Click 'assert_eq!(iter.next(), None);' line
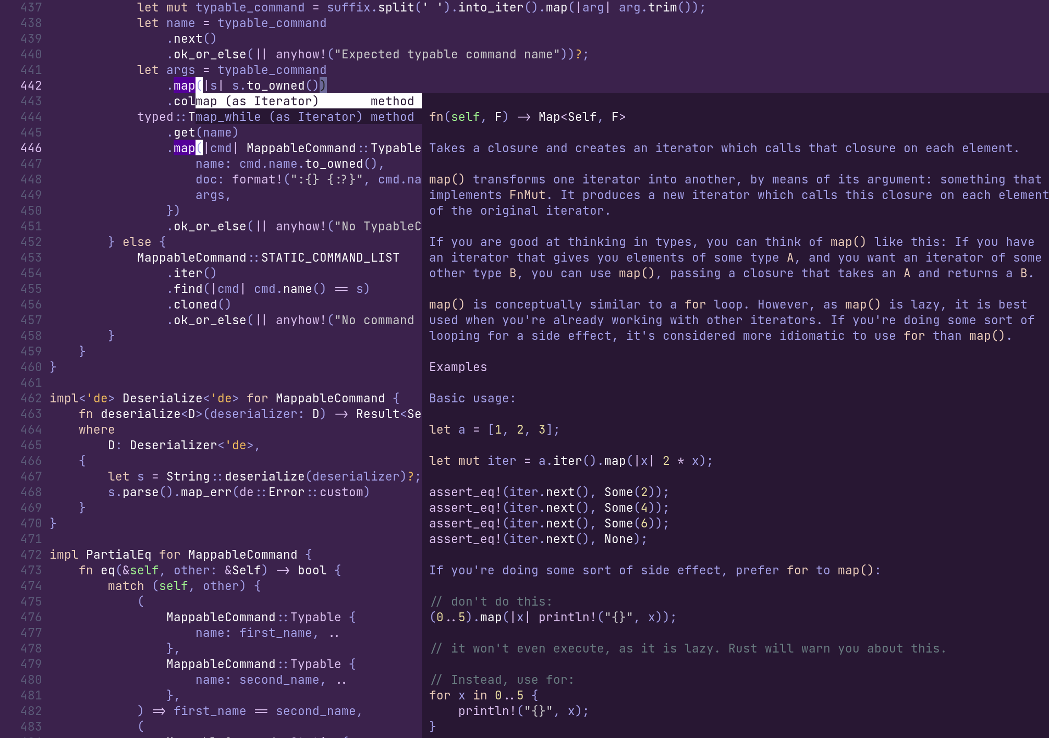This screenshot has width=1049, height=738. (539, 539)
